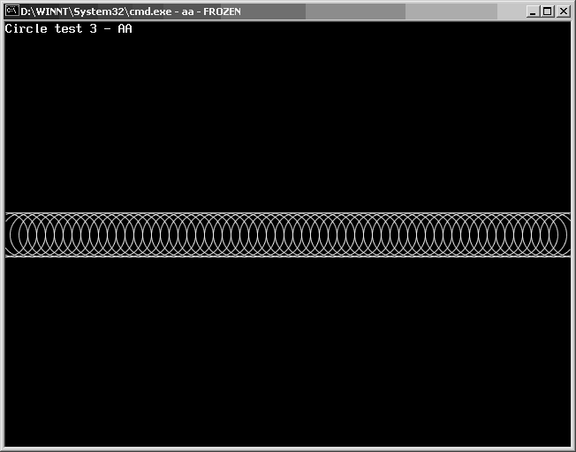Maximize the cmd.exe console window
This screenshot has height=452, width=576.
[x=547, y=11]
